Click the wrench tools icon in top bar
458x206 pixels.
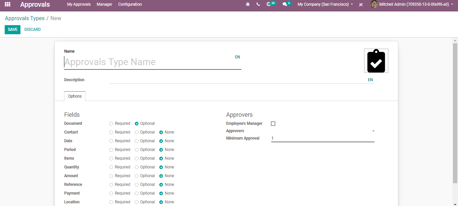(x=361, y=5)
